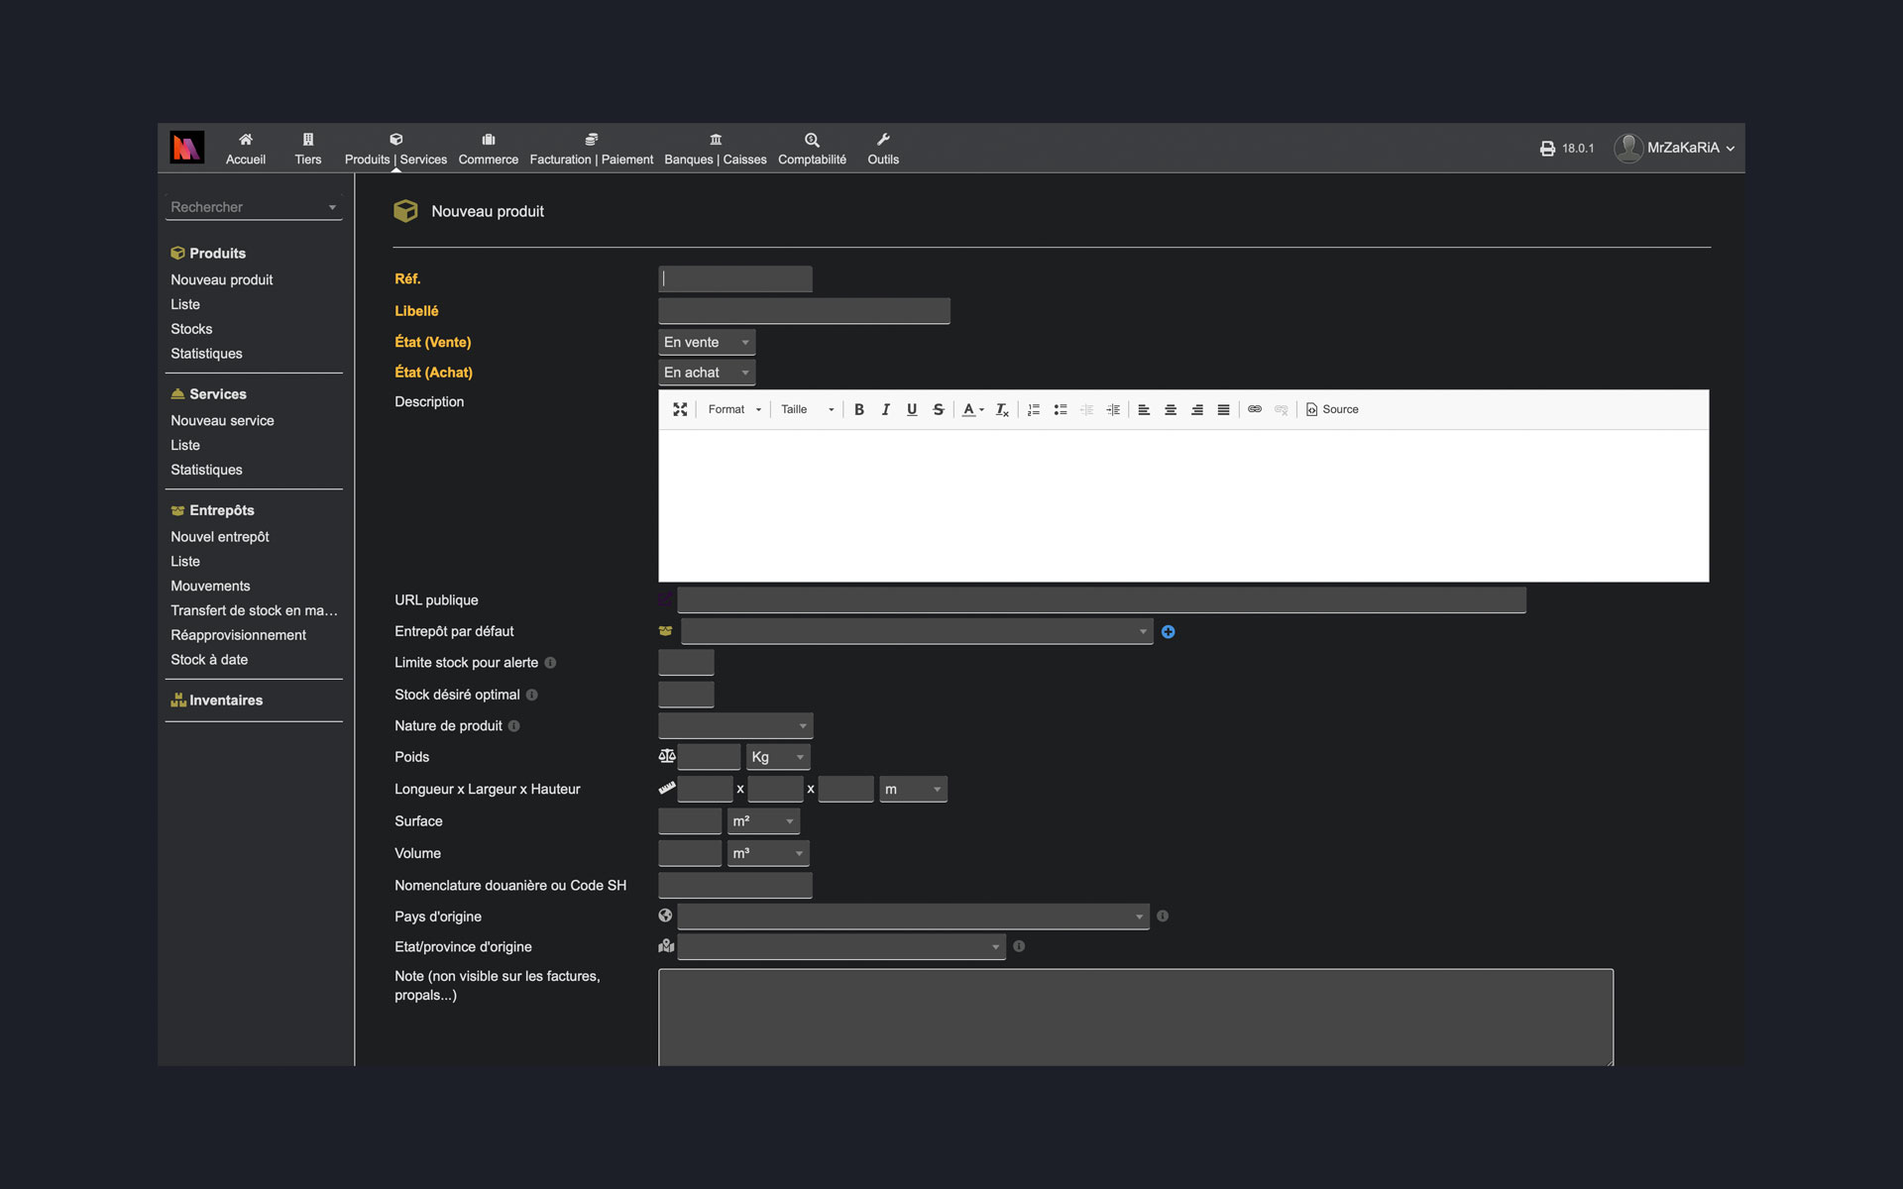Click the fullscreen editor toggle icon
Image resolution: width=1903 pixels, height=1189 pixels.
[x=682, y=408]
